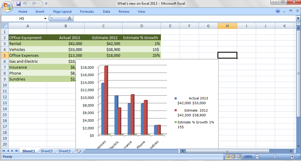Switch to the Sheet2 tab
Image resolution: width=301 pixels, height=161 pixels.
(47, 151)
